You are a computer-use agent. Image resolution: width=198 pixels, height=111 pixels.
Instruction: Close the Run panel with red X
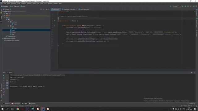click(x=4, y=95)
